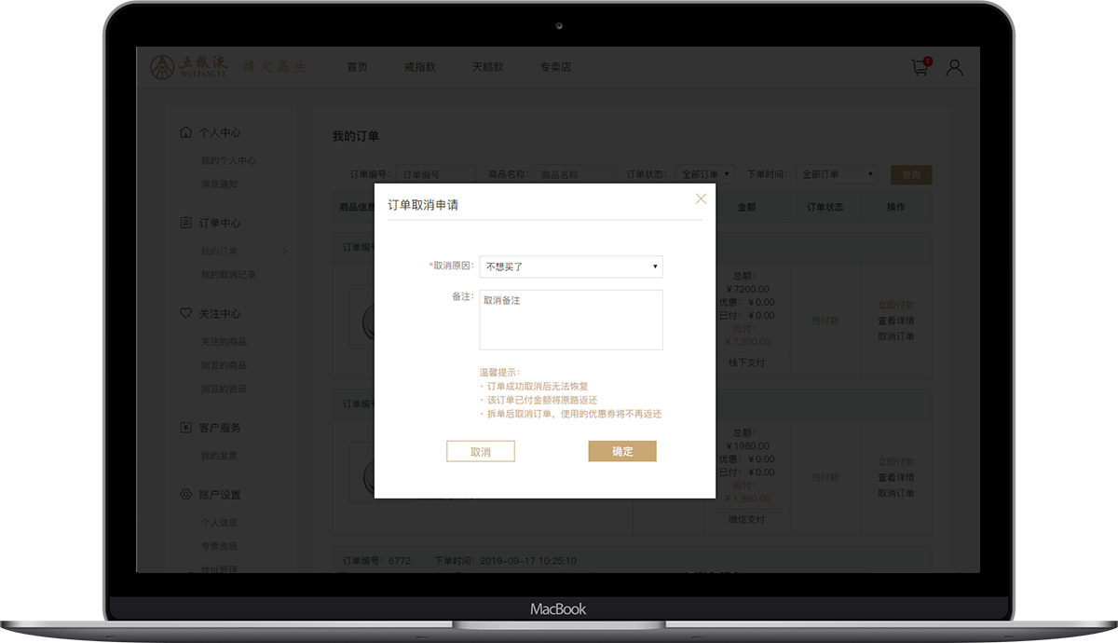The height and width of the screenshot is (643, 1118).
Task: Click 取消订单 for the ¥1980.00 order
Action: click(x=896, y=493)
